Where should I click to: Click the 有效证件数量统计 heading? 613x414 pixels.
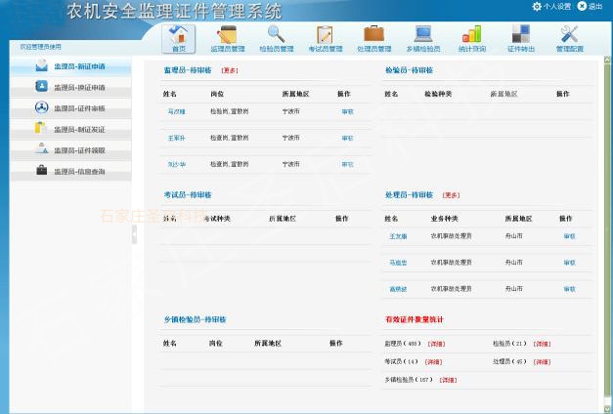click(415, 319)
